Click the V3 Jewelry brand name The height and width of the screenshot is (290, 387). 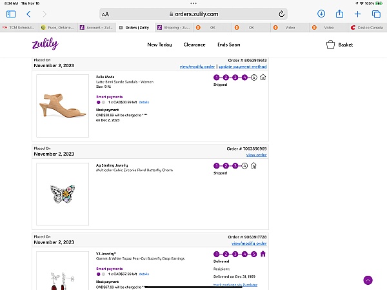pos(106,254)
